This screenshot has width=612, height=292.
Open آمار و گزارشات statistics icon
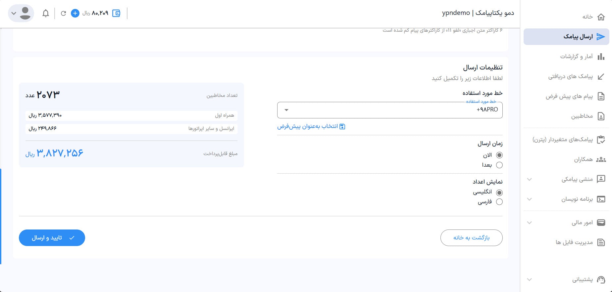(601, 57)
